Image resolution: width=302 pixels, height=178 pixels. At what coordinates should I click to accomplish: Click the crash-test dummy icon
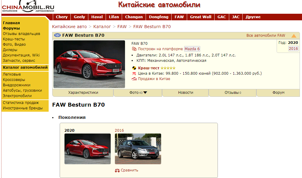[x=134, y=68]
